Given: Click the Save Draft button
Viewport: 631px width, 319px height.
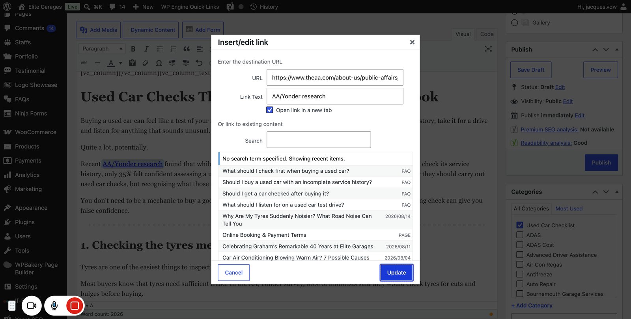Looking at the screenshot, I should click(531, 70).
